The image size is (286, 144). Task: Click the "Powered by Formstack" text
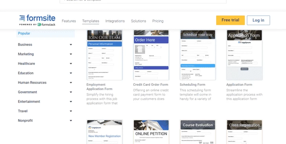pyautogui.click(x=37, y=25)
